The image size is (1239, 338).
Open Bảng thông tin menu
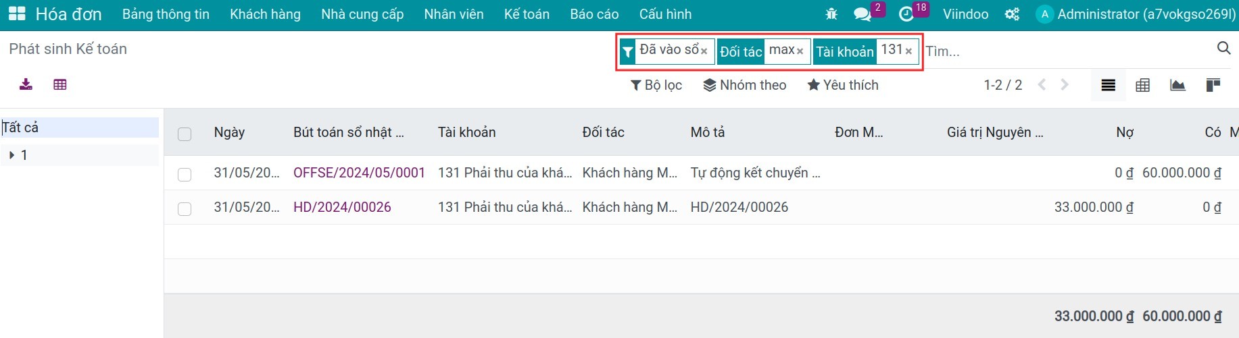[x=166, y=13]
